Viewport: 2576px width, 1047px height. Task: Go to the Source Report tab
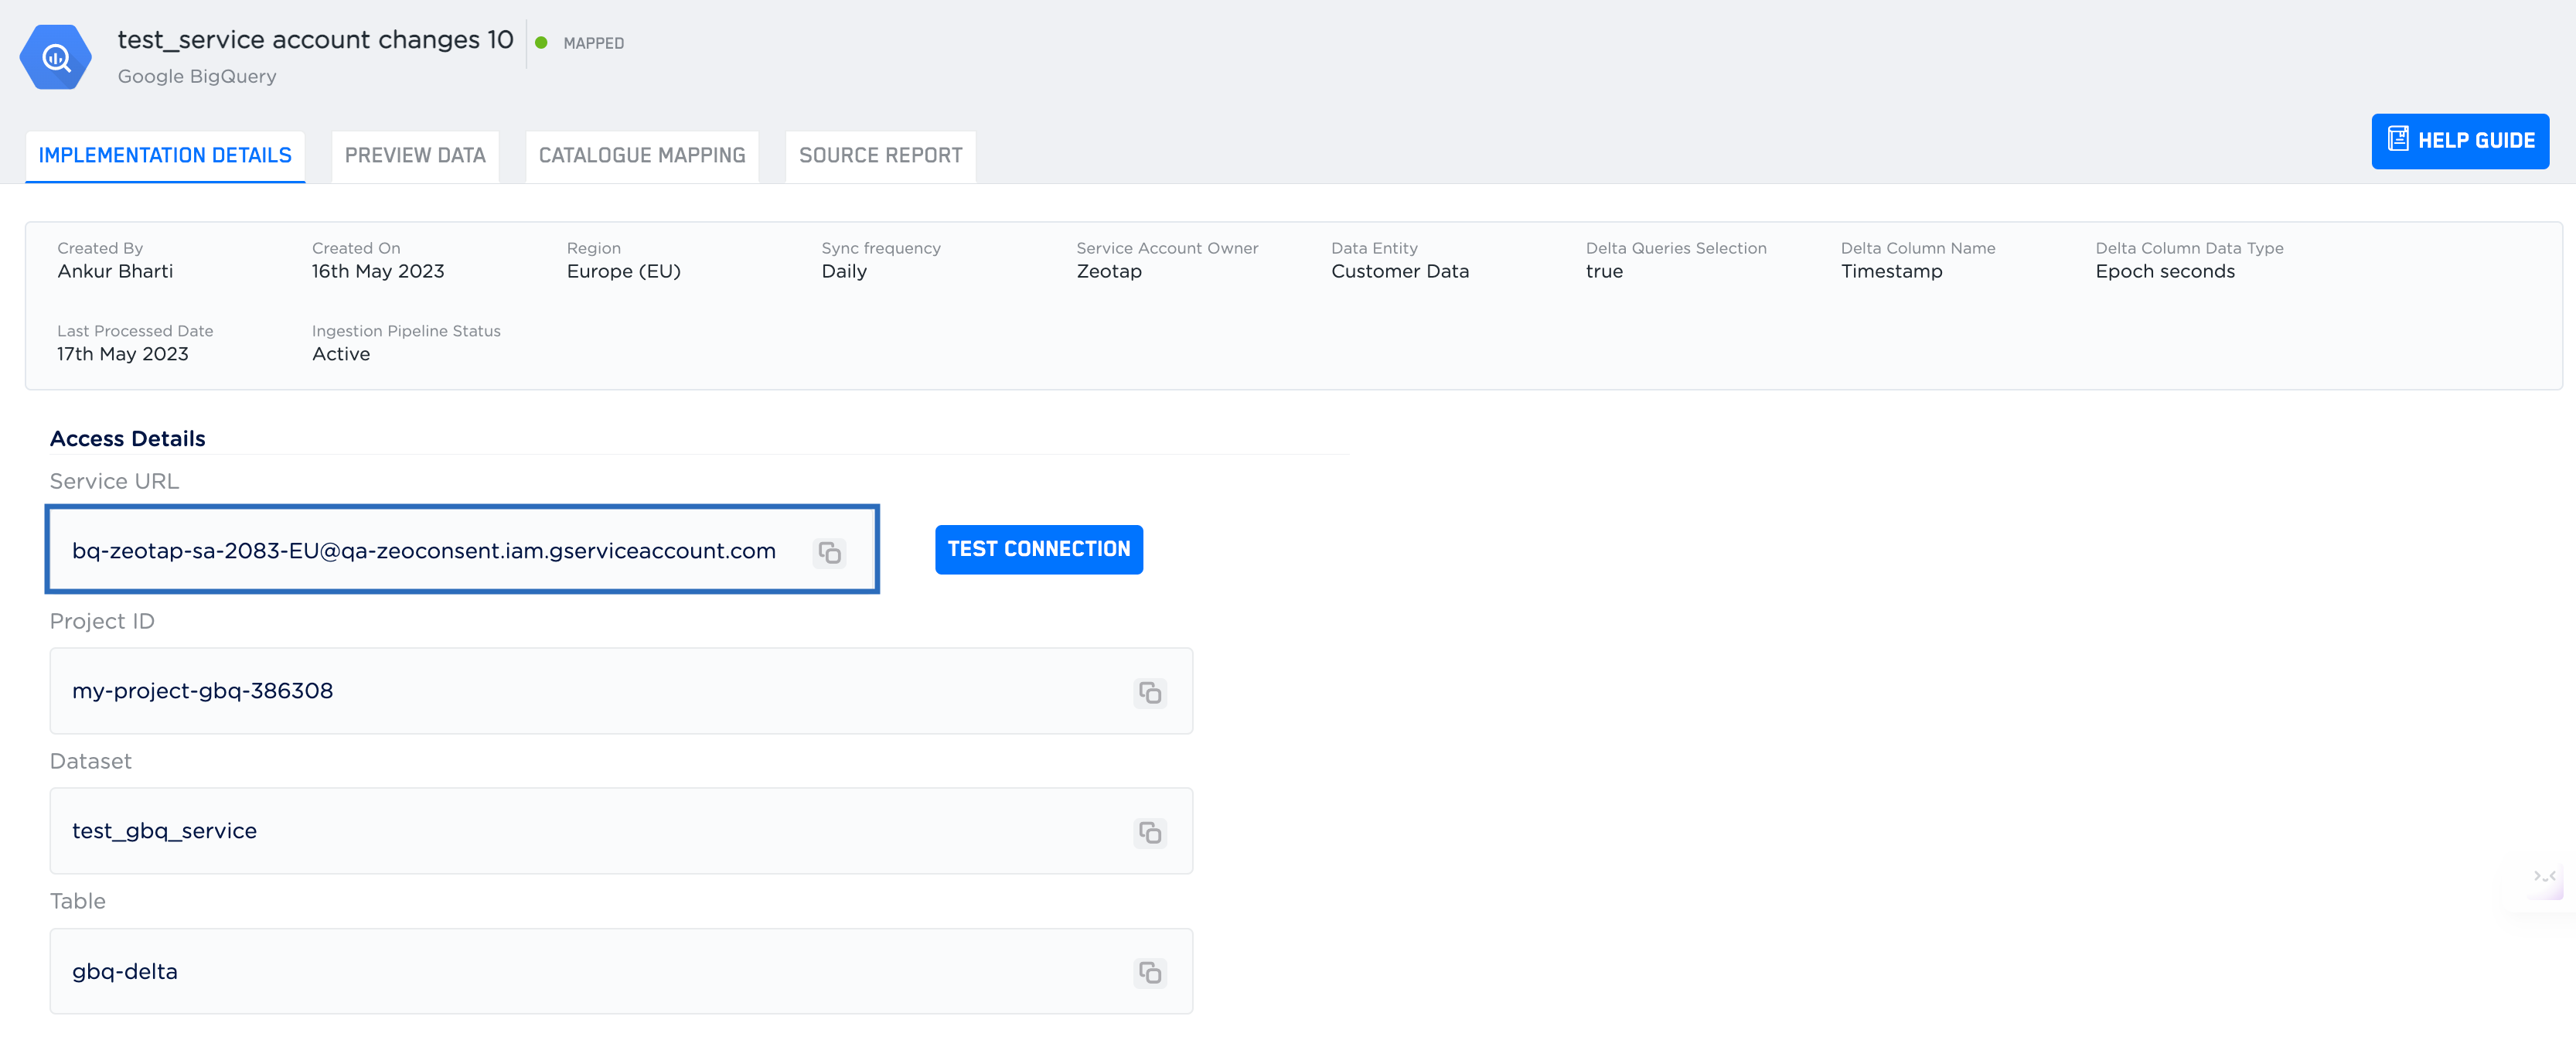pyautogui.click(x=880, y=156)
